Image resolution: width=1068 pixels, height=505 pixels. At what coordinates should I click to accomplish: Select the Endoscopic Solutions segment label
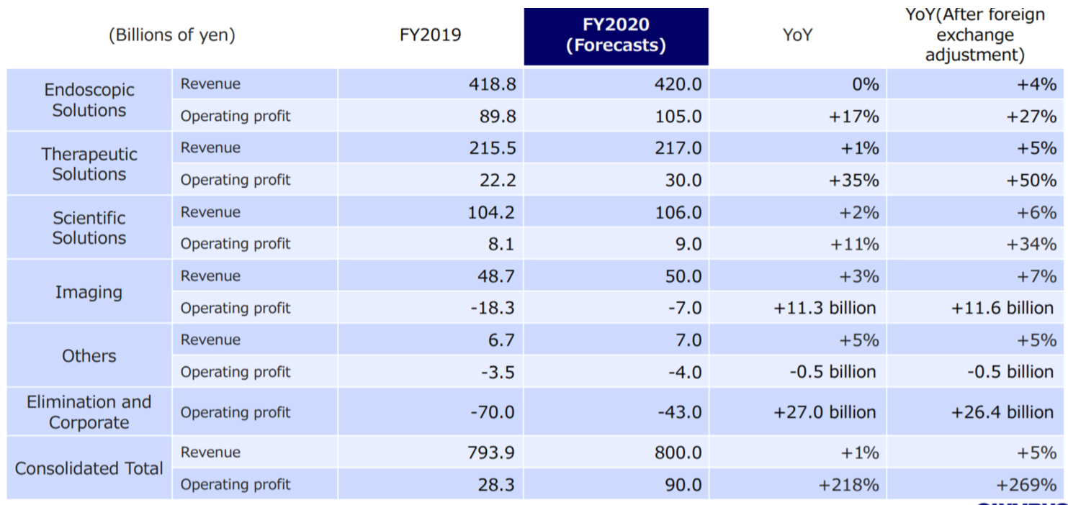(89, 100)
